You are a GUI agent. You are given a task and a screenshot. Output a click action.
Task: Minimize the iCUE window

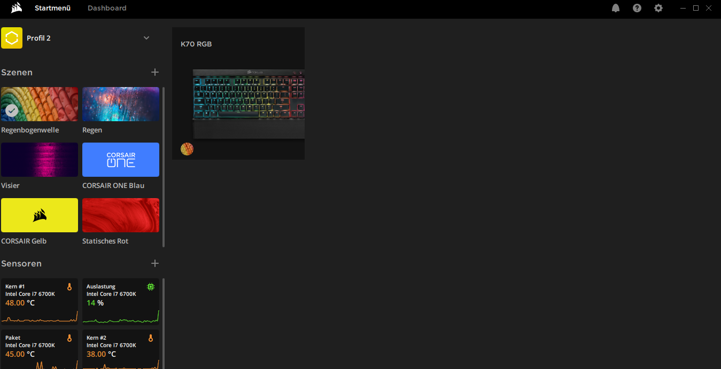point(683,8)
